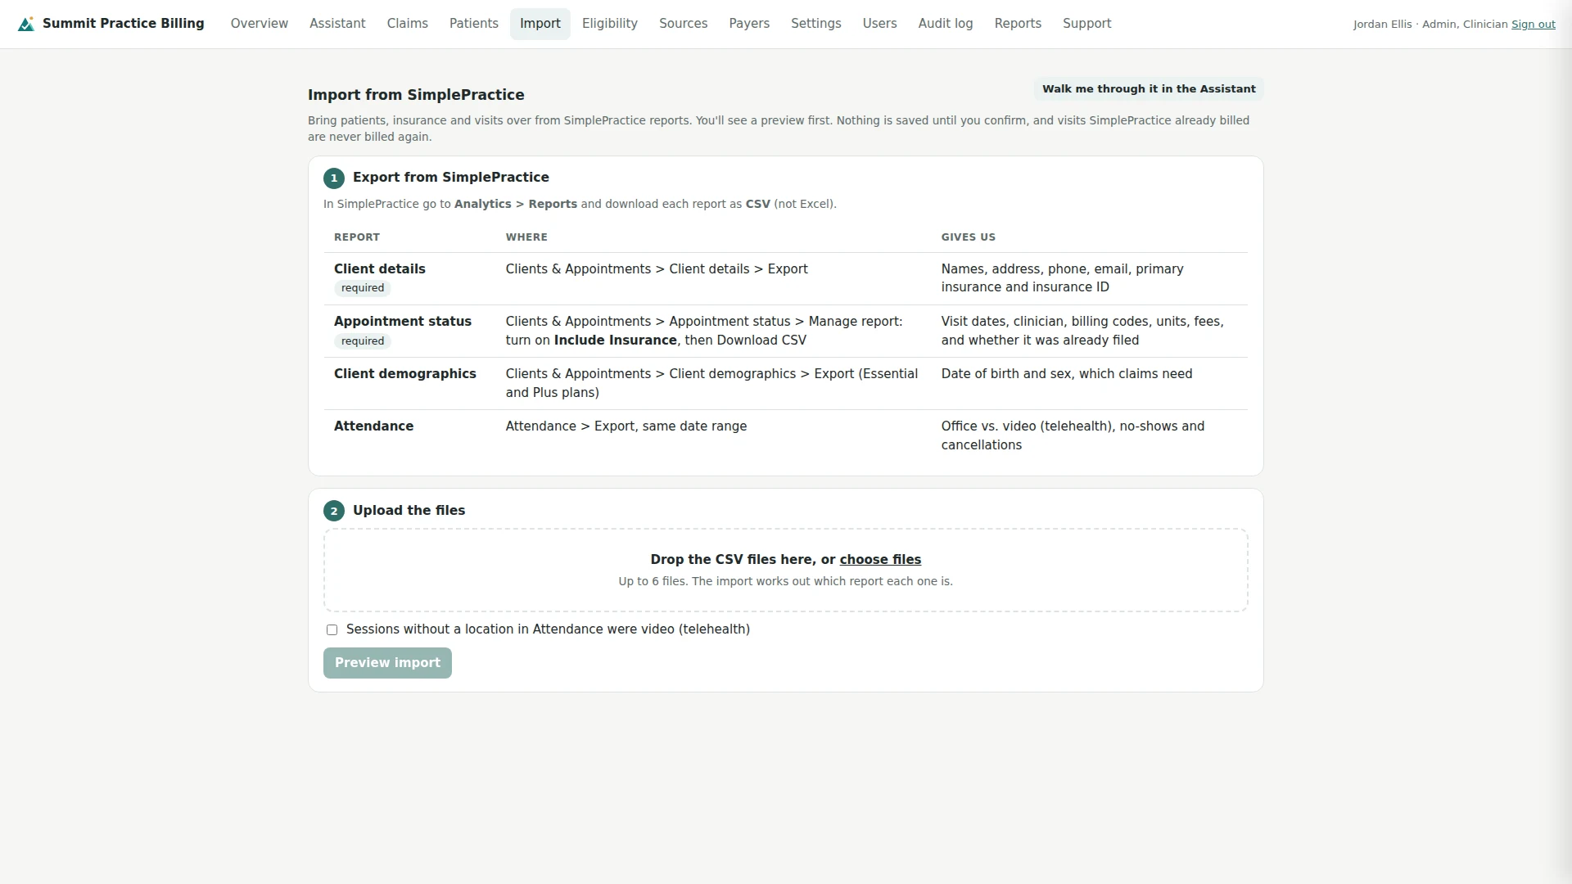Check the telehealth sessions without location checkbox
The height and width of the screenshot is (884, 1572).
[x=332, y=630]
